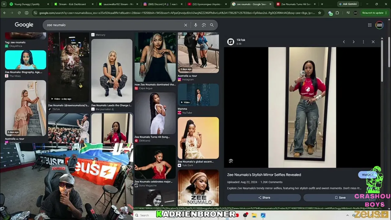Image resolution: width=391 pixels, height=220 pixels.
Task: Open the Photos app on the taskbar
Action: click(x=263, y=215)
